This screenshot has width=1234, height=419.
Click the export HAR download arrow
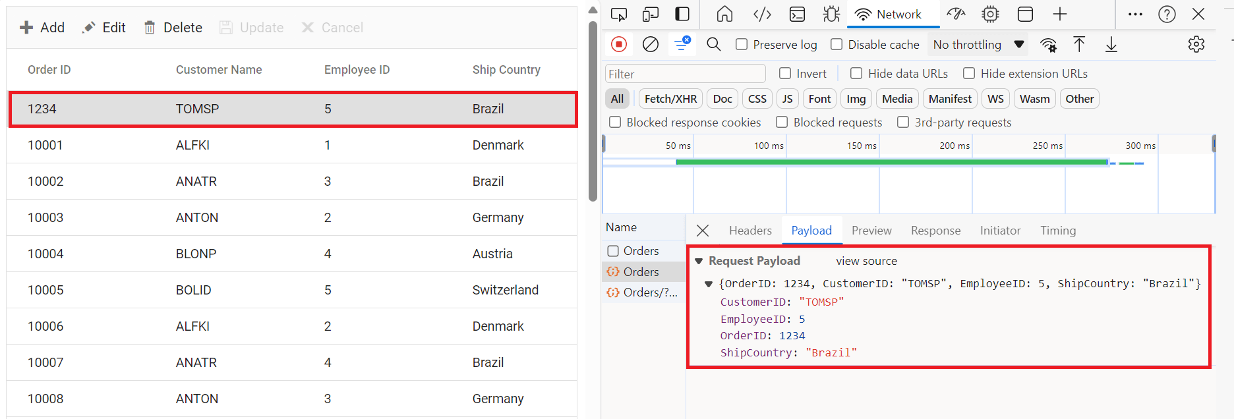click(1111, 44)
